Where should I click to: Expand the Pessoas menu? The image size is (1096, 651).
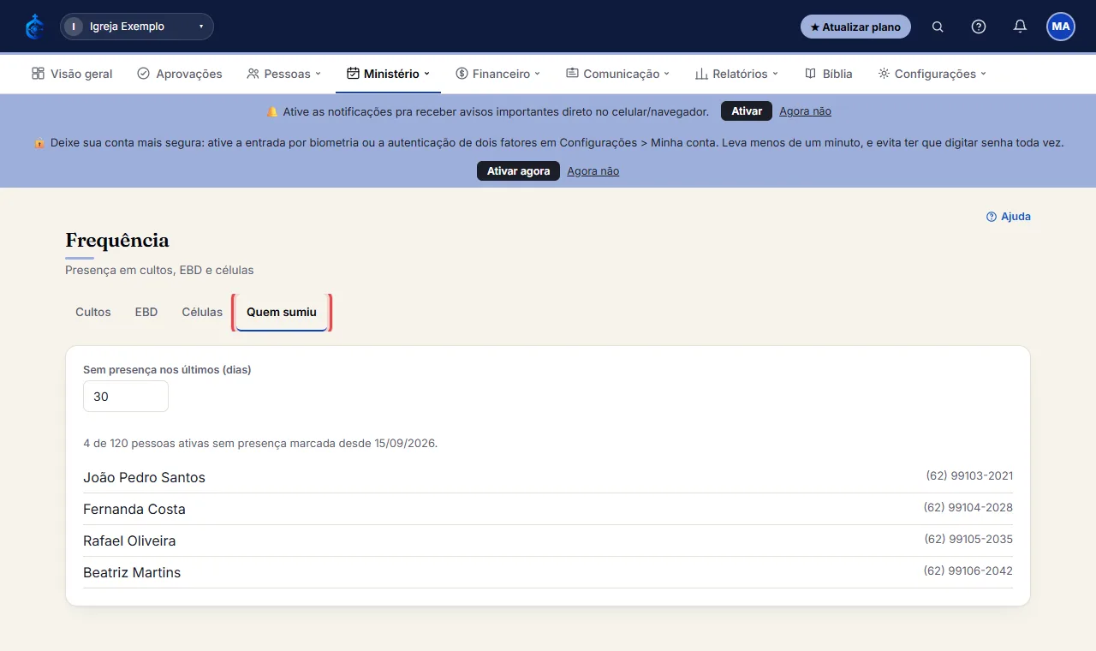tap(283, 74)
